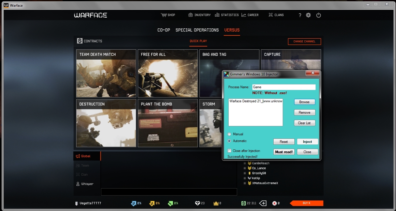The width and height of the screenshot is (396, 211).
Task: Click the Vegetta77777 profile name
Action: click(x=91, y=203)
